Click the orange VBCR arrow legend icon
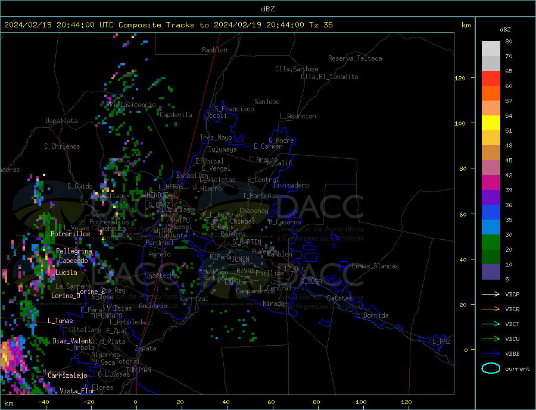 point(491,309)
